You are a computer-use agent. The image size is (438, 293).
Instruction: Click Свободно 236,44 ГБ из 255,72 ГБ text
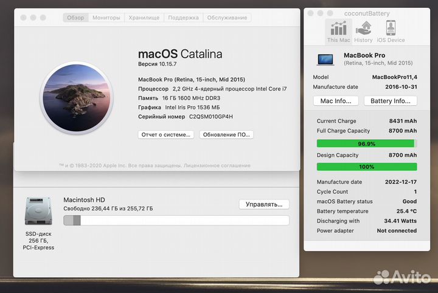[x=108, y=209]
